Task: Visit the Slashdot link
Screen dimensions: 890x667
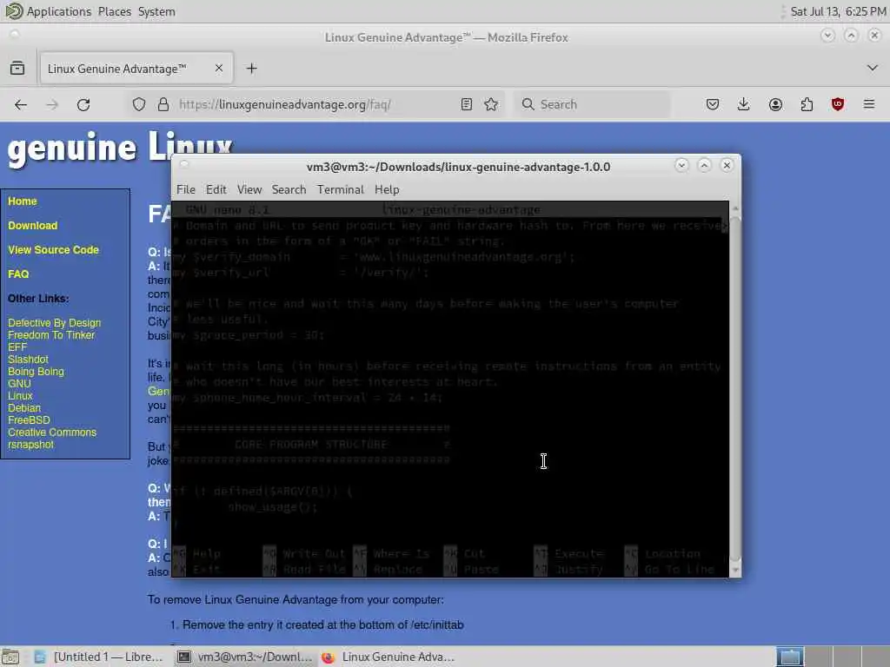Action: coord(28,360)
